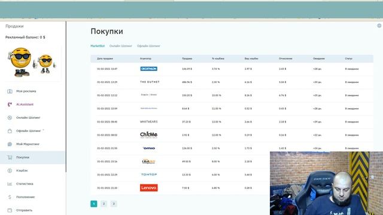This screenshot has height=215, width=383.
Task: Click the Whatwears logo in the table
Action: 149,122
